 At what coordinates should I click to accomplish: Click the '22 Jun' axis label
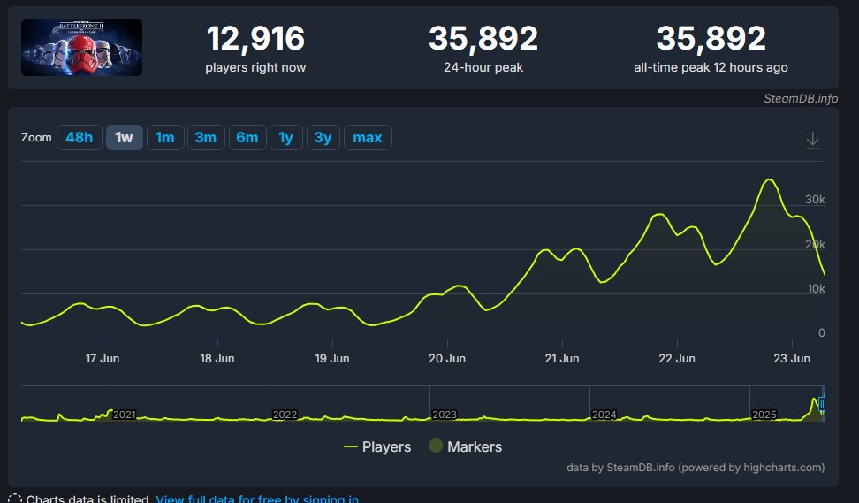[677, 358]
